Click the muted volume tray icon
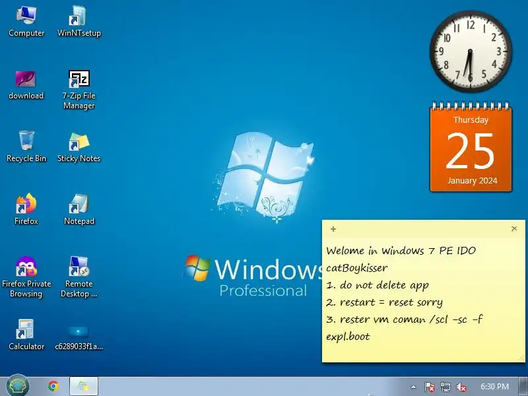This screenshot has height=396, width=528. (461, 387)
